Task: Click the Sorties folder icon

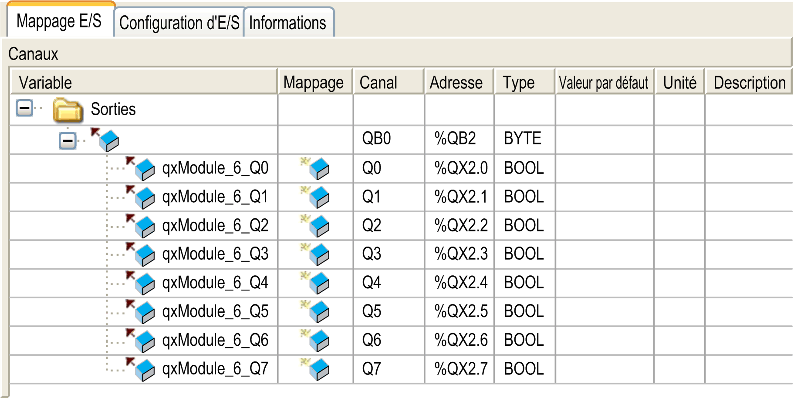Action: [x=68, y=109]
